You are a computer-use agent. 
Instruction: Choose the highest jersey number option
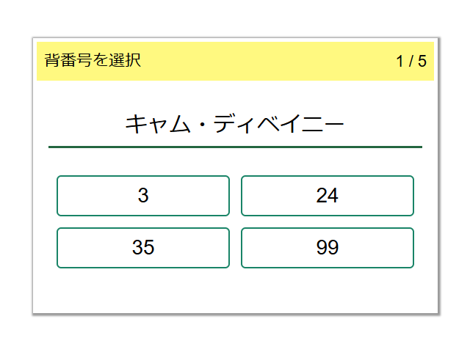pyautogui.click(x=327, y=248)
